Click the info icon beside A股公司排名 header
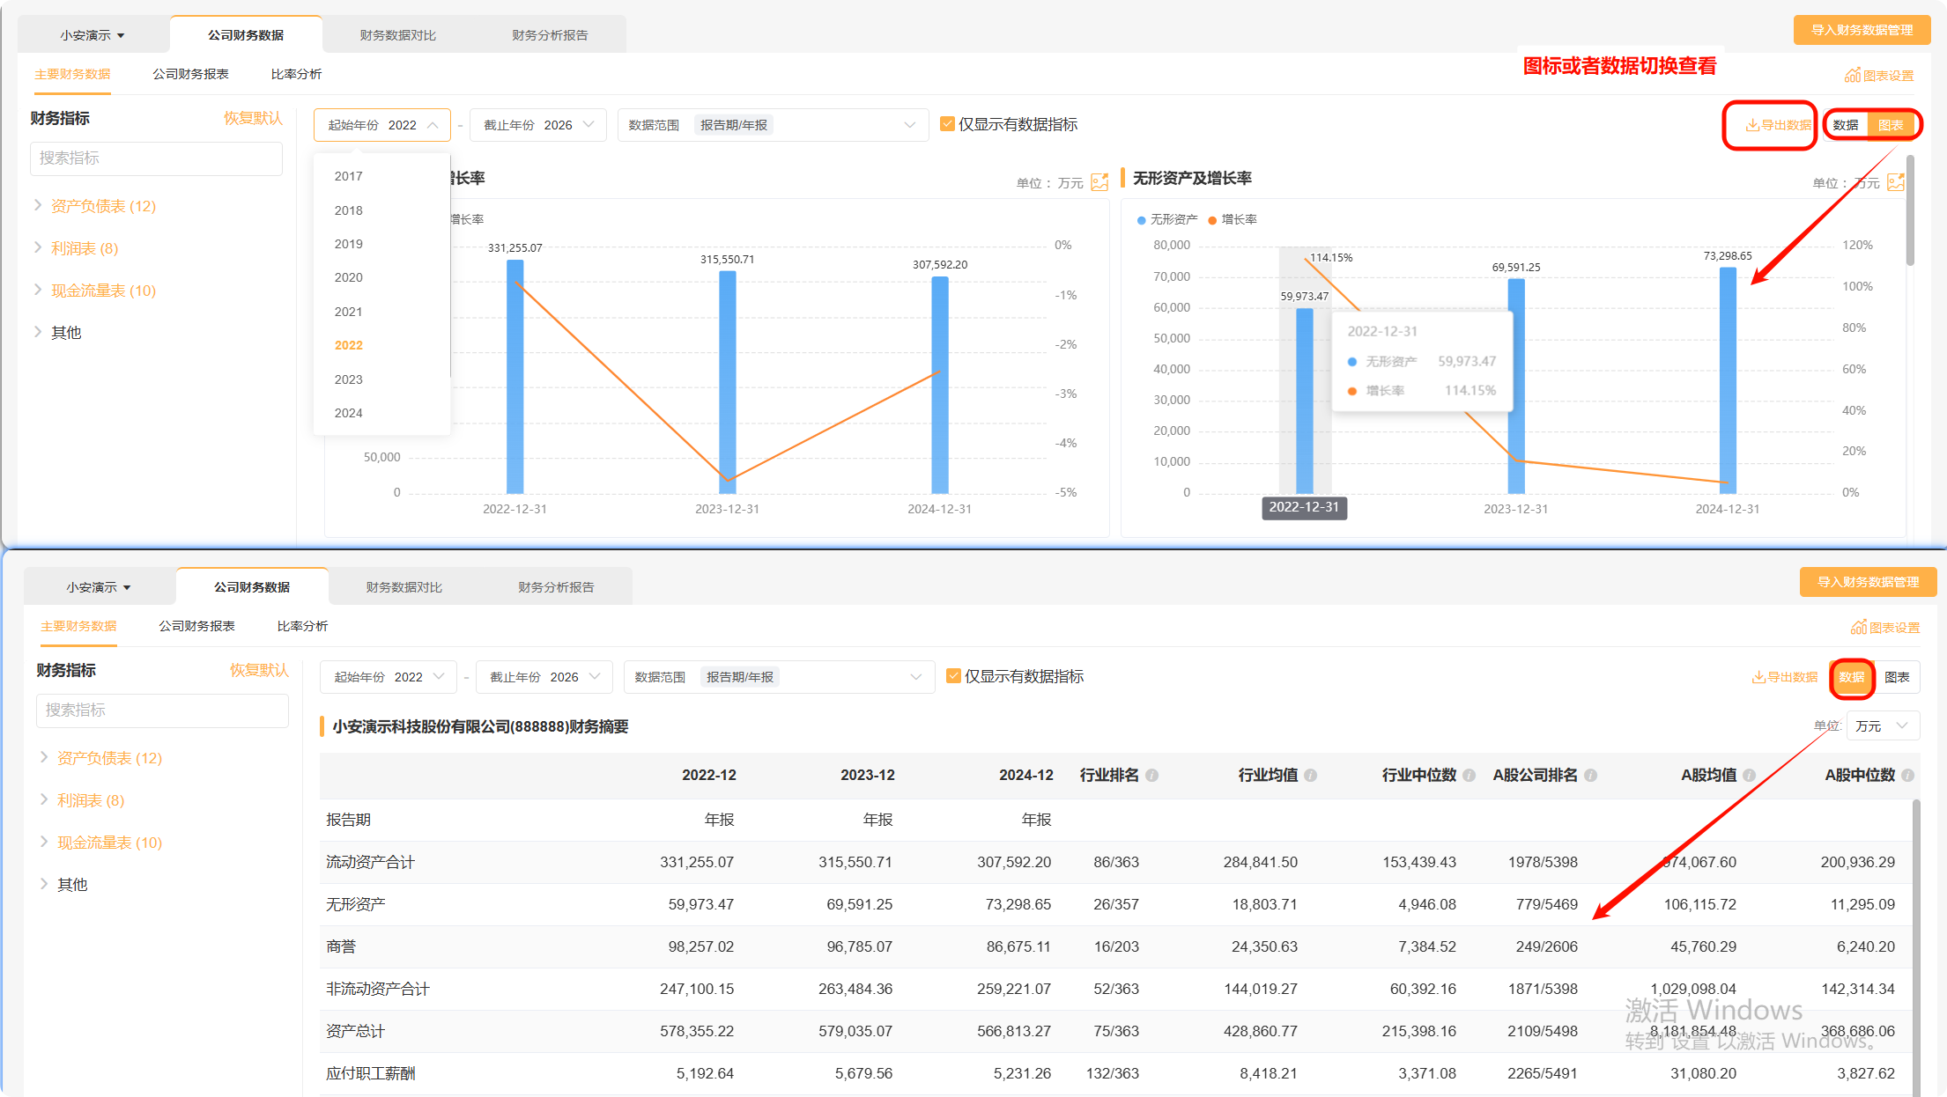Viewport: 1947px width, 1097px height. pyautogui.click(x=1590, y=776)
